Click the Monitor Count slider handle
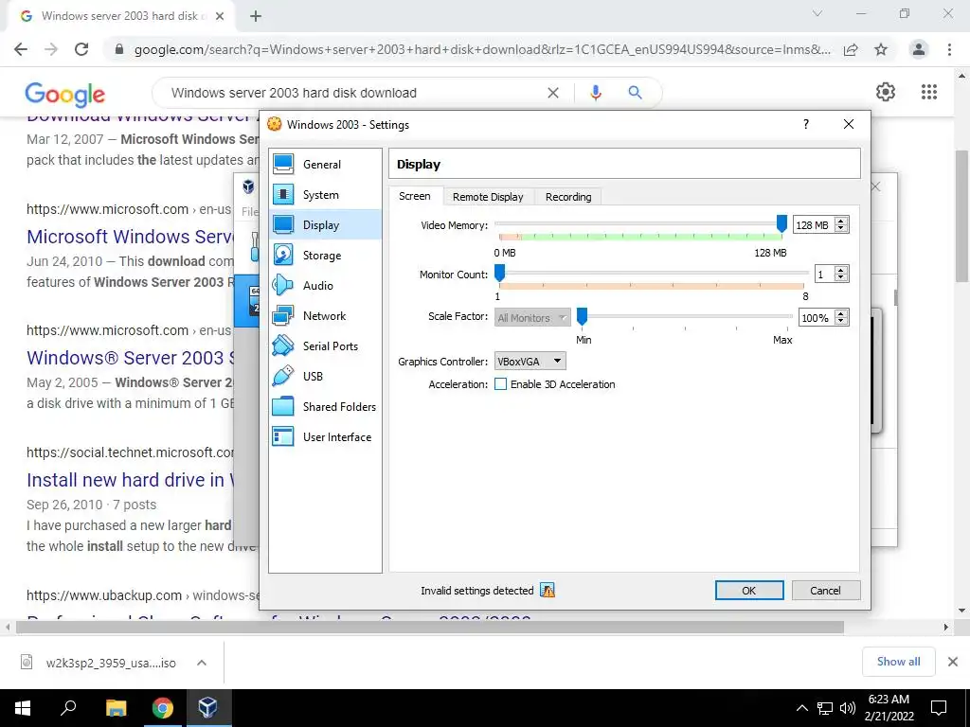970x727 pixels. (x=500, y=273)
